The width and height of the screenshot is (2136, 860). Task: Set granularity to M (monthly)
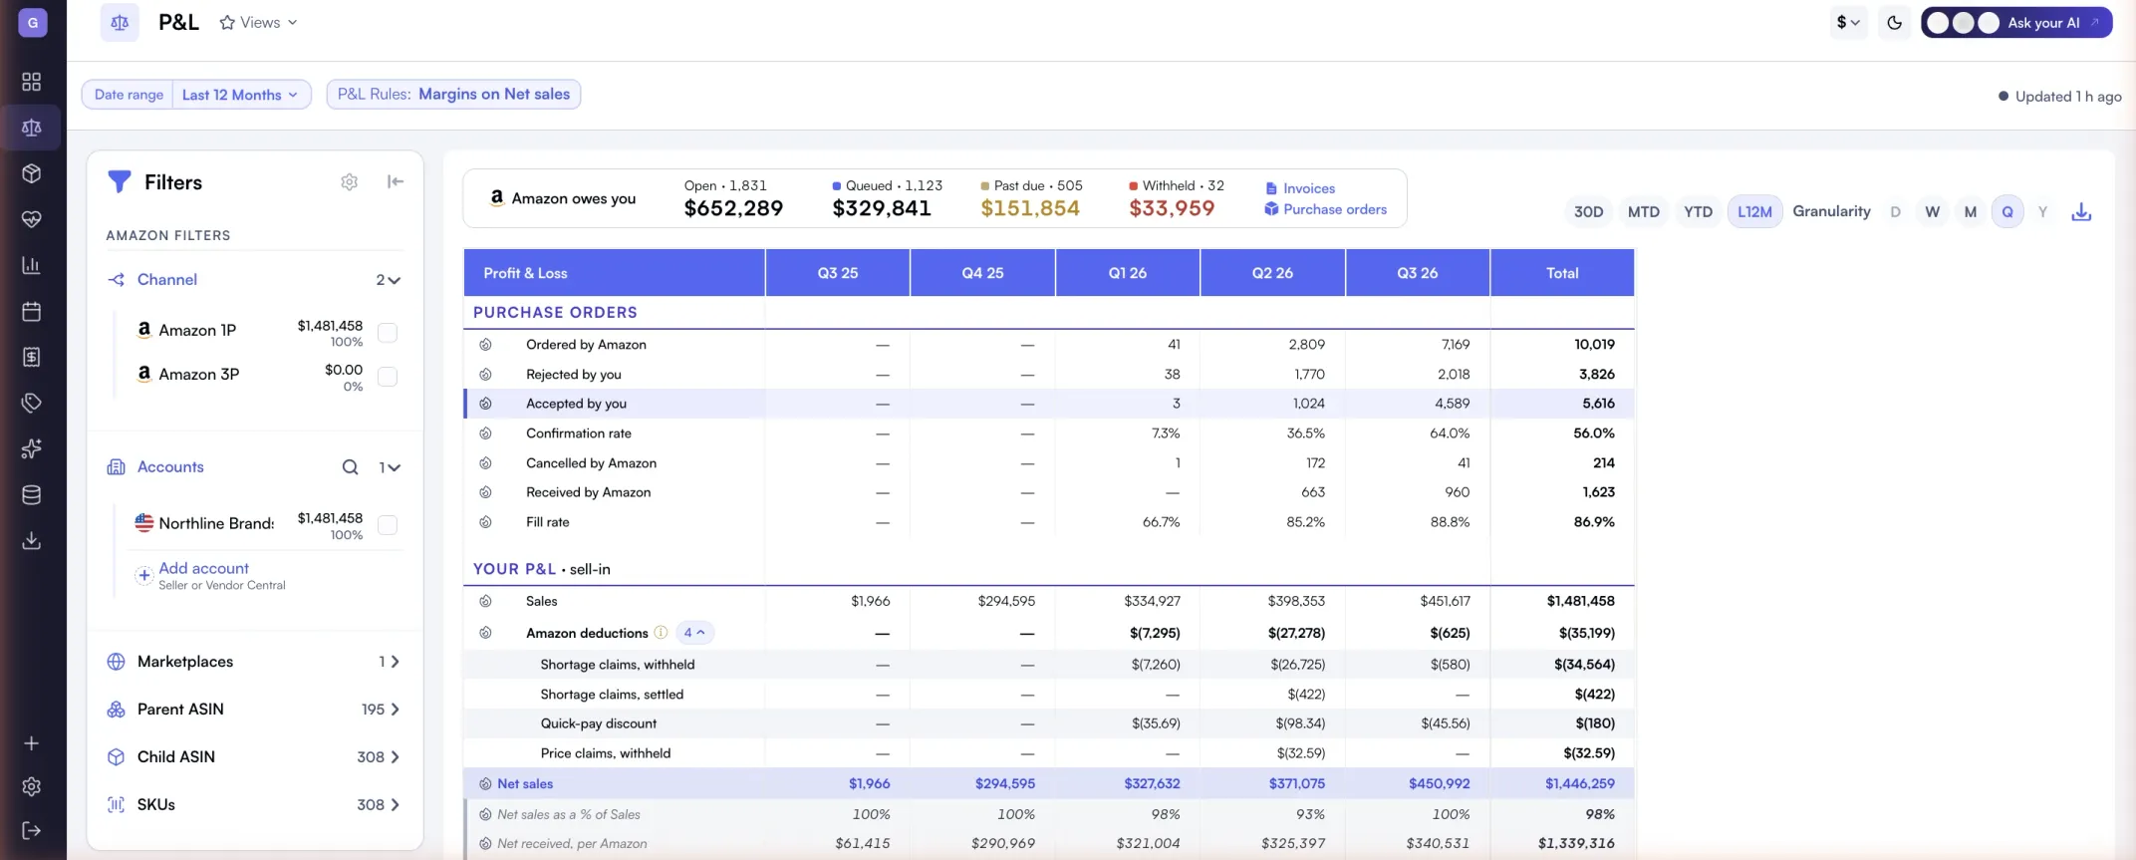click(1970, 211)
